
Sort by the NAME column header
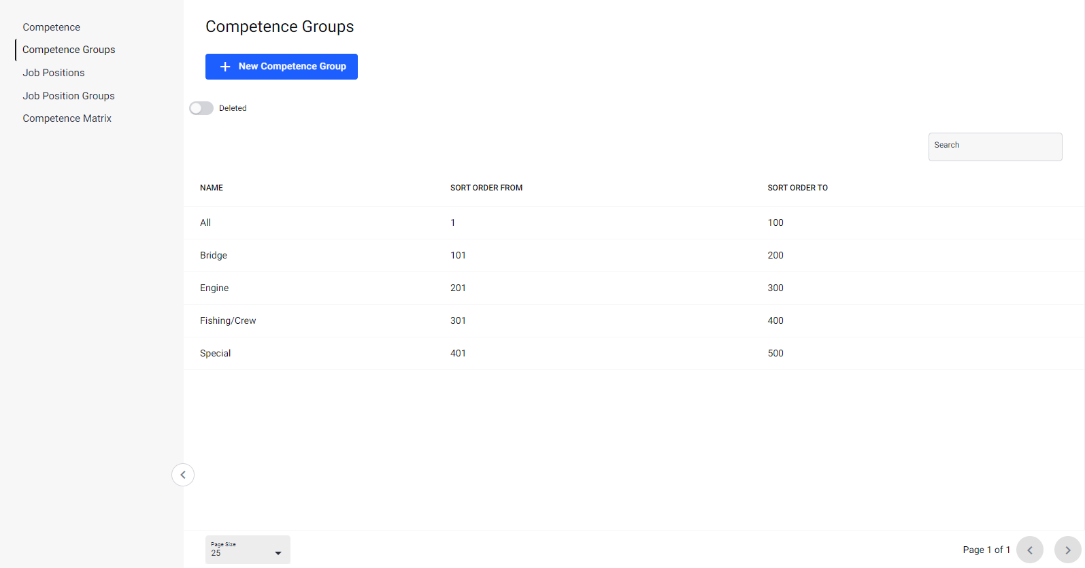pyautogui.click(x=212, y=188)
